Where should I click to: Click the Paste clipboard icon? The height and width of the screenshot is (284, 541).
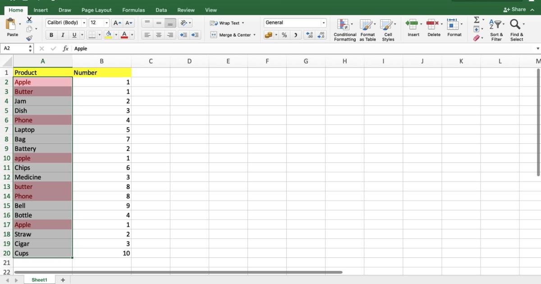[x=11, y=24]
